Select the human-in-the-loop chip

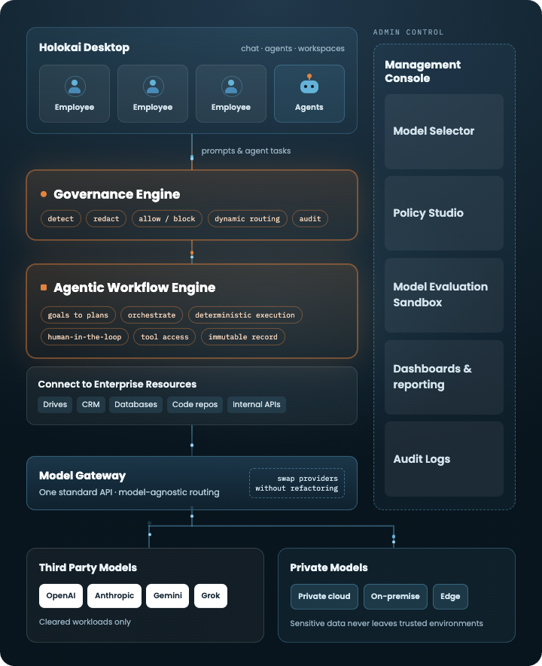click(x=84, y=337)
